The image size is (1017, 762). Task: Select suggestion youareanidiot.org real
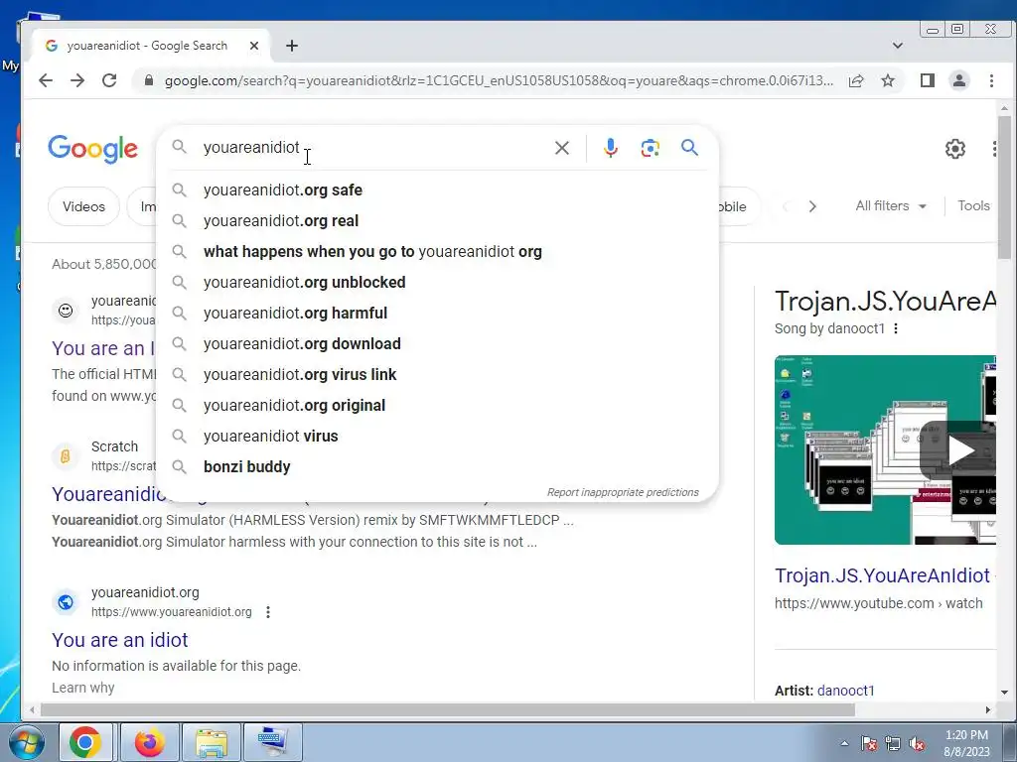click(x=437, y=221)
